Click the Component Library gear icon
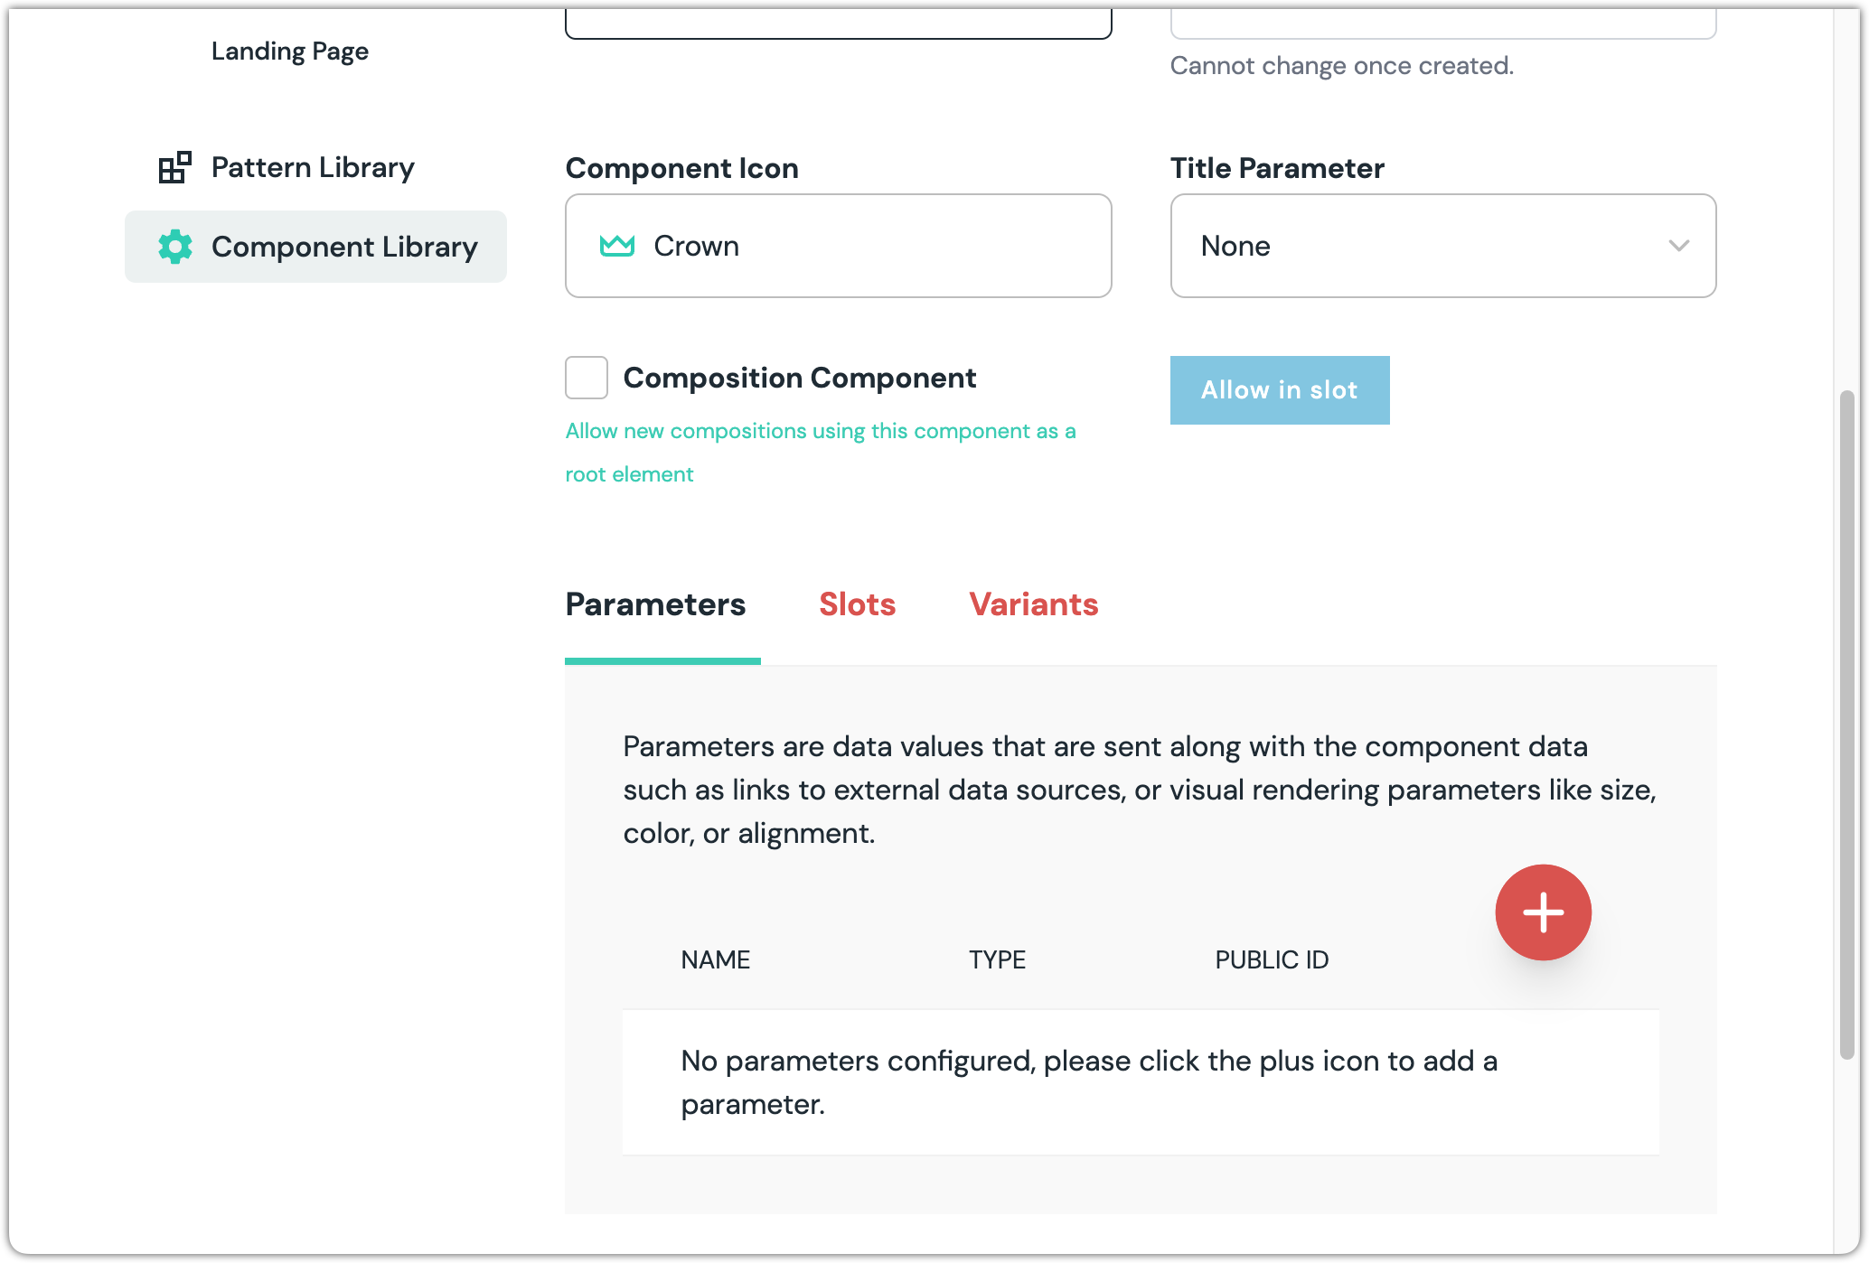 [x=175, y=247]
